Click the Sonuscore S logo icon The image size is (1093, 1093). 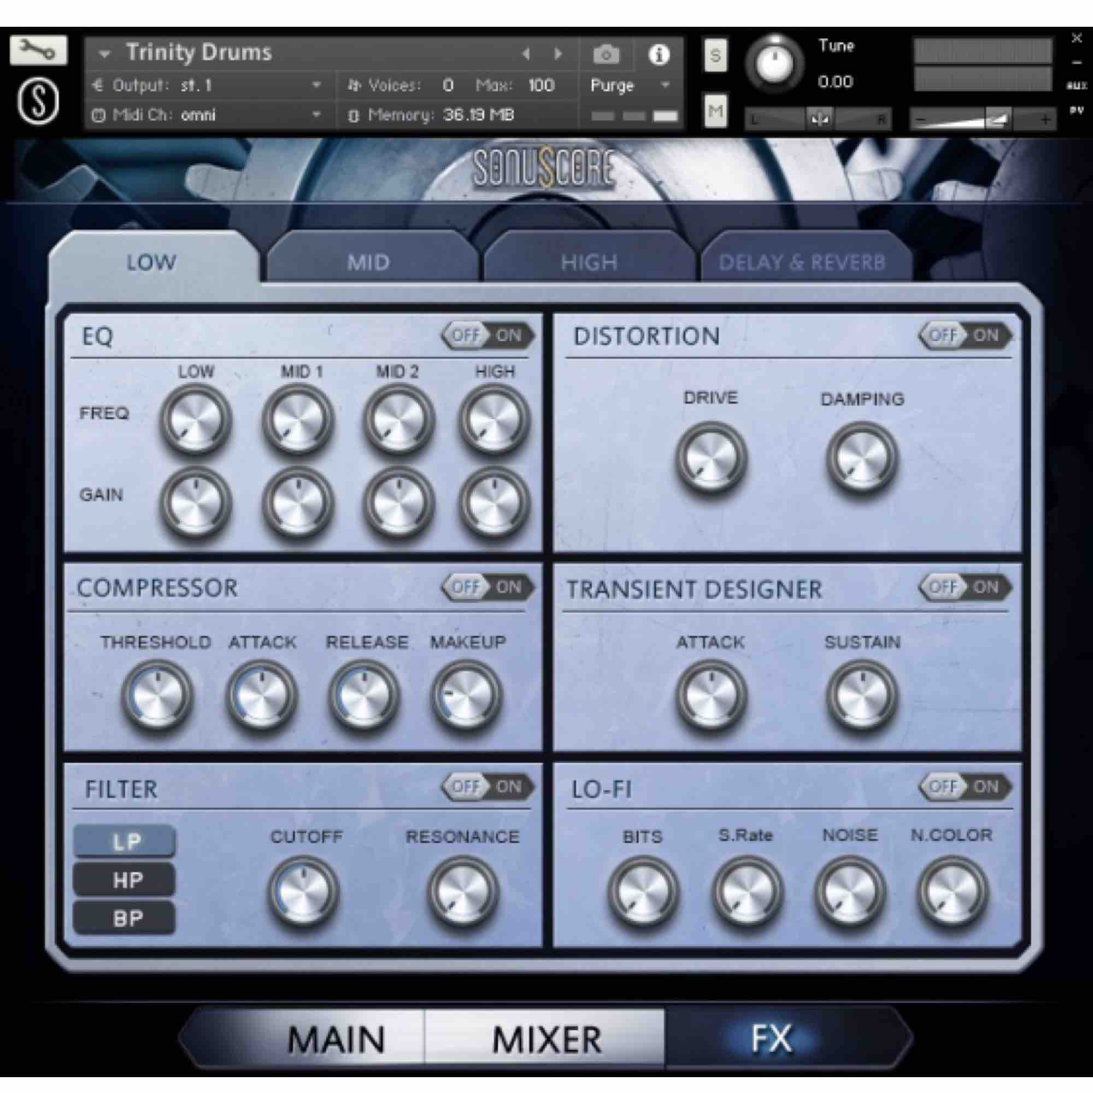38,102
